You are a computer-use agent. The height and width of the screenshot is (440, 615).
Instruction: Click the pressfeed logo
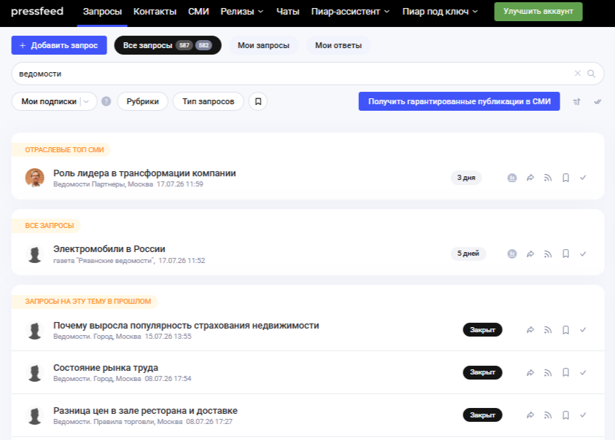point(37,12)
